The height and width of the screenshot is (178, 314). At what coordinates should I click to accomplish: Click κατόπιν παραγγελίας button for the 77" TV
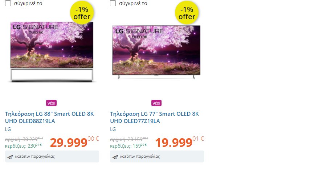[x=157, y=156]
